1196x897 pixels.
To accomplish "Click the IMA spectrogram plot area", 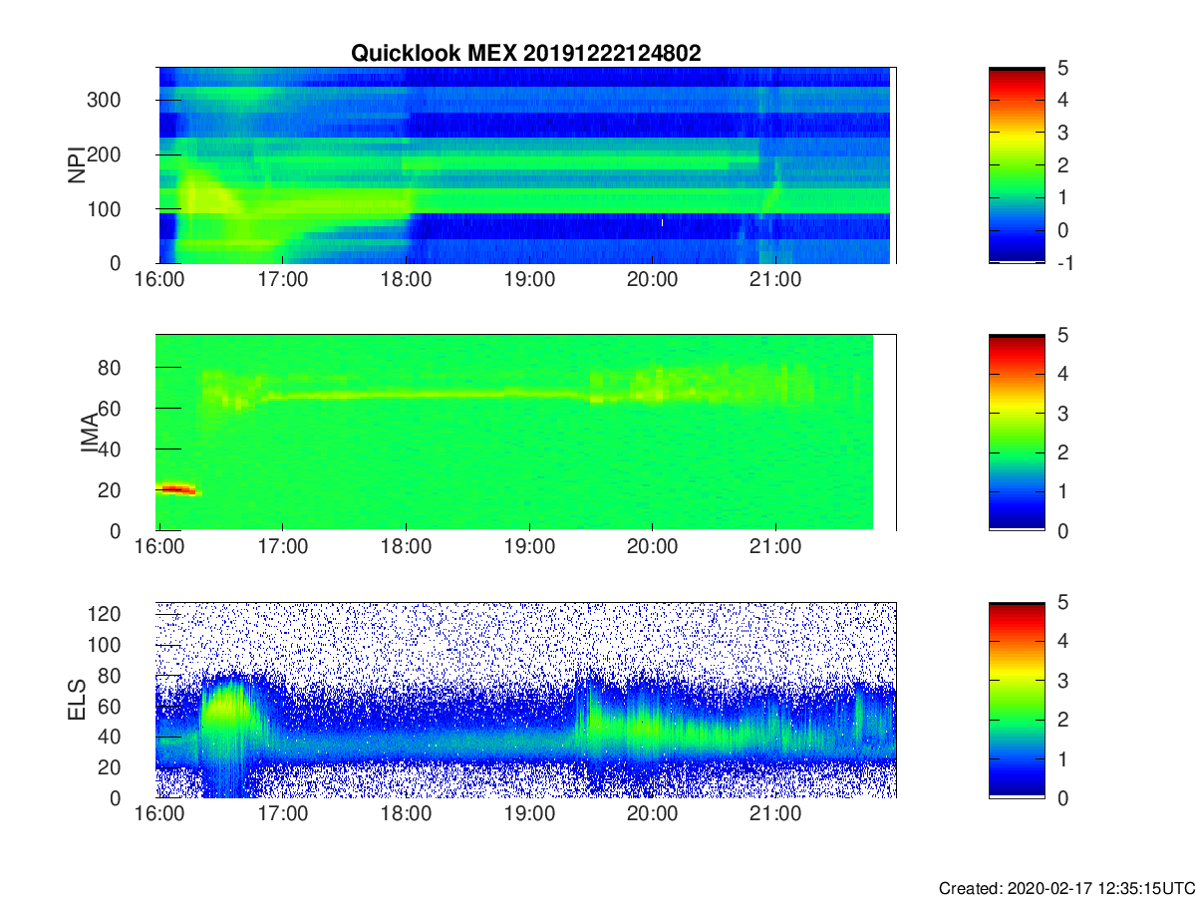I will click(526, 433).
